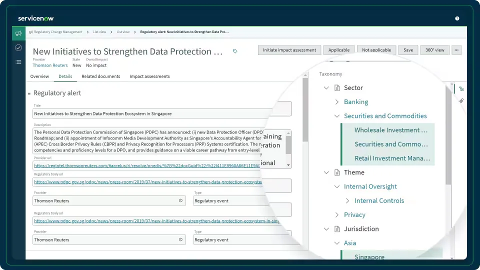Switch to the Overview tab
Screen dimensions: 480x270
[39, 76]
